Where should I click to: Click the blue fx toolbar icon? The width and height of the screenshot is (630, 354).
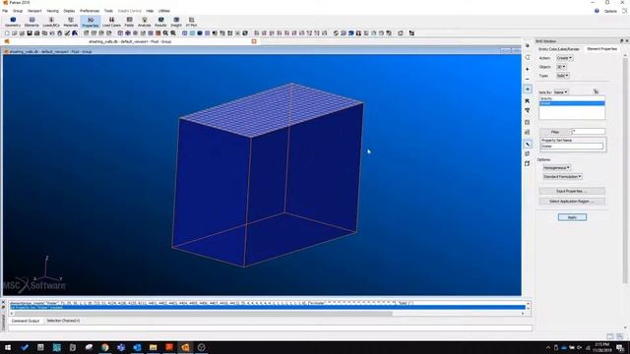[75, 33]
